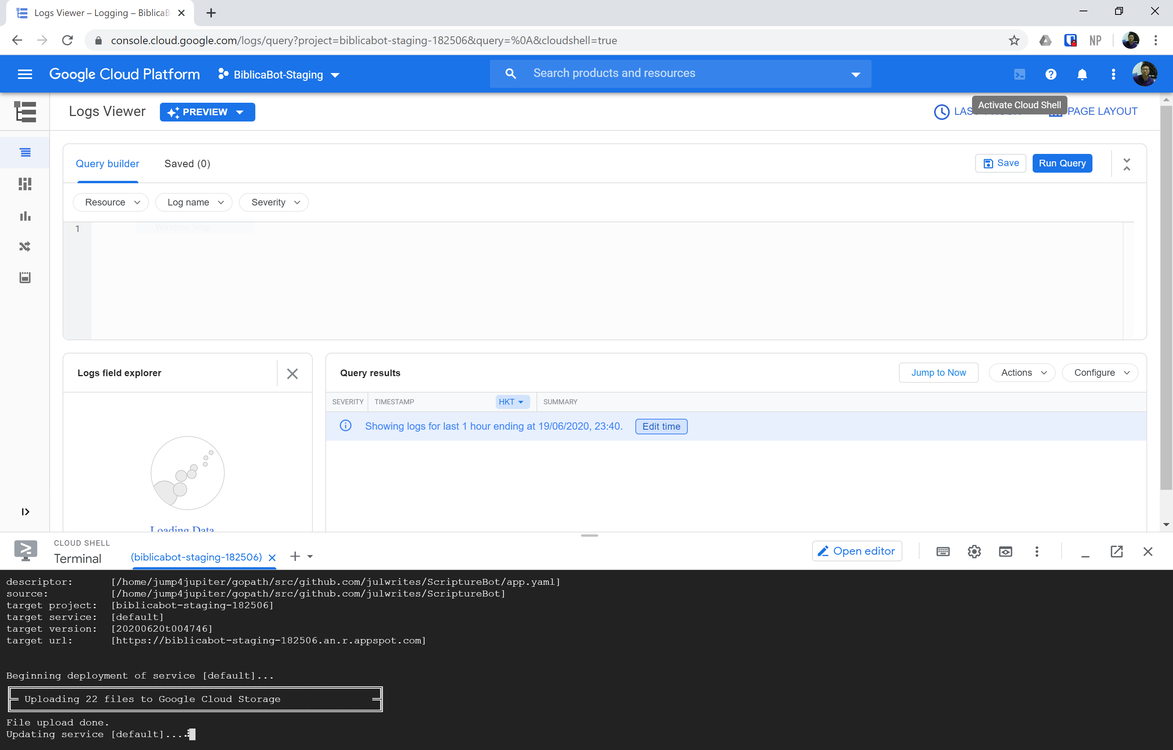The image size is (1173, 750).
Task: Select the biblicabot-staging-182506 terminal tab
Action: coord(196,557)
